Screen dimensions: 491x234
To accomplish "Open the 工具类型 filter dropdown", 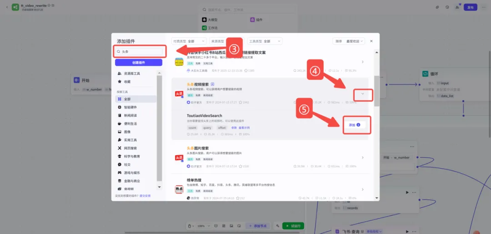I will [x=265, y=41].
